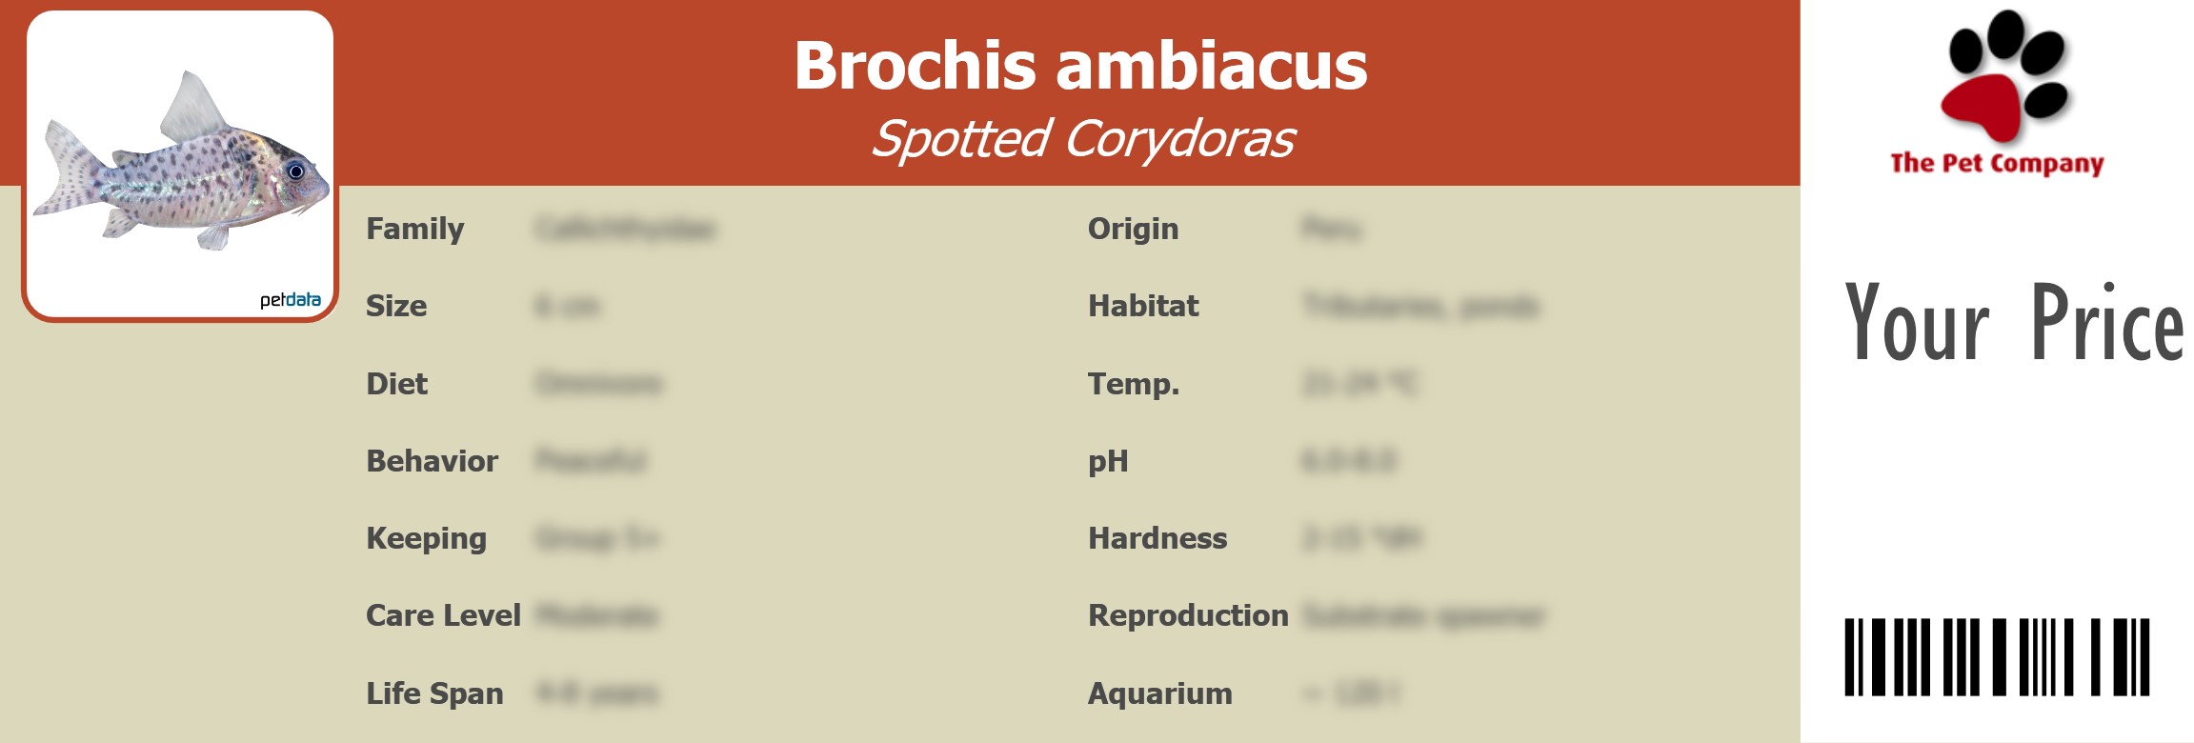Click the Temp. label

(1134, 384)
